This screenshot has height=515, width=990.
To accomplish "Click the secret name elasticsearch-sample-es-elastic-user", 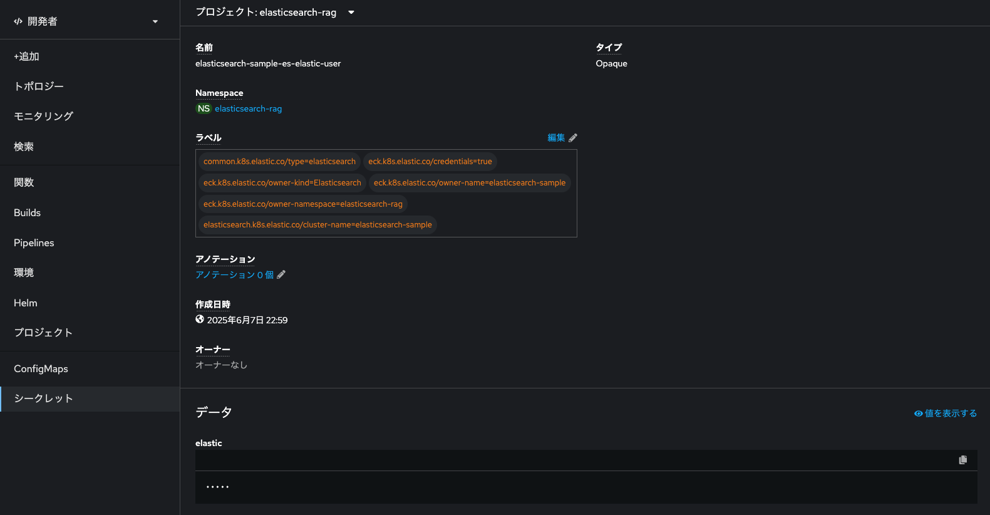I will point(268,63).
